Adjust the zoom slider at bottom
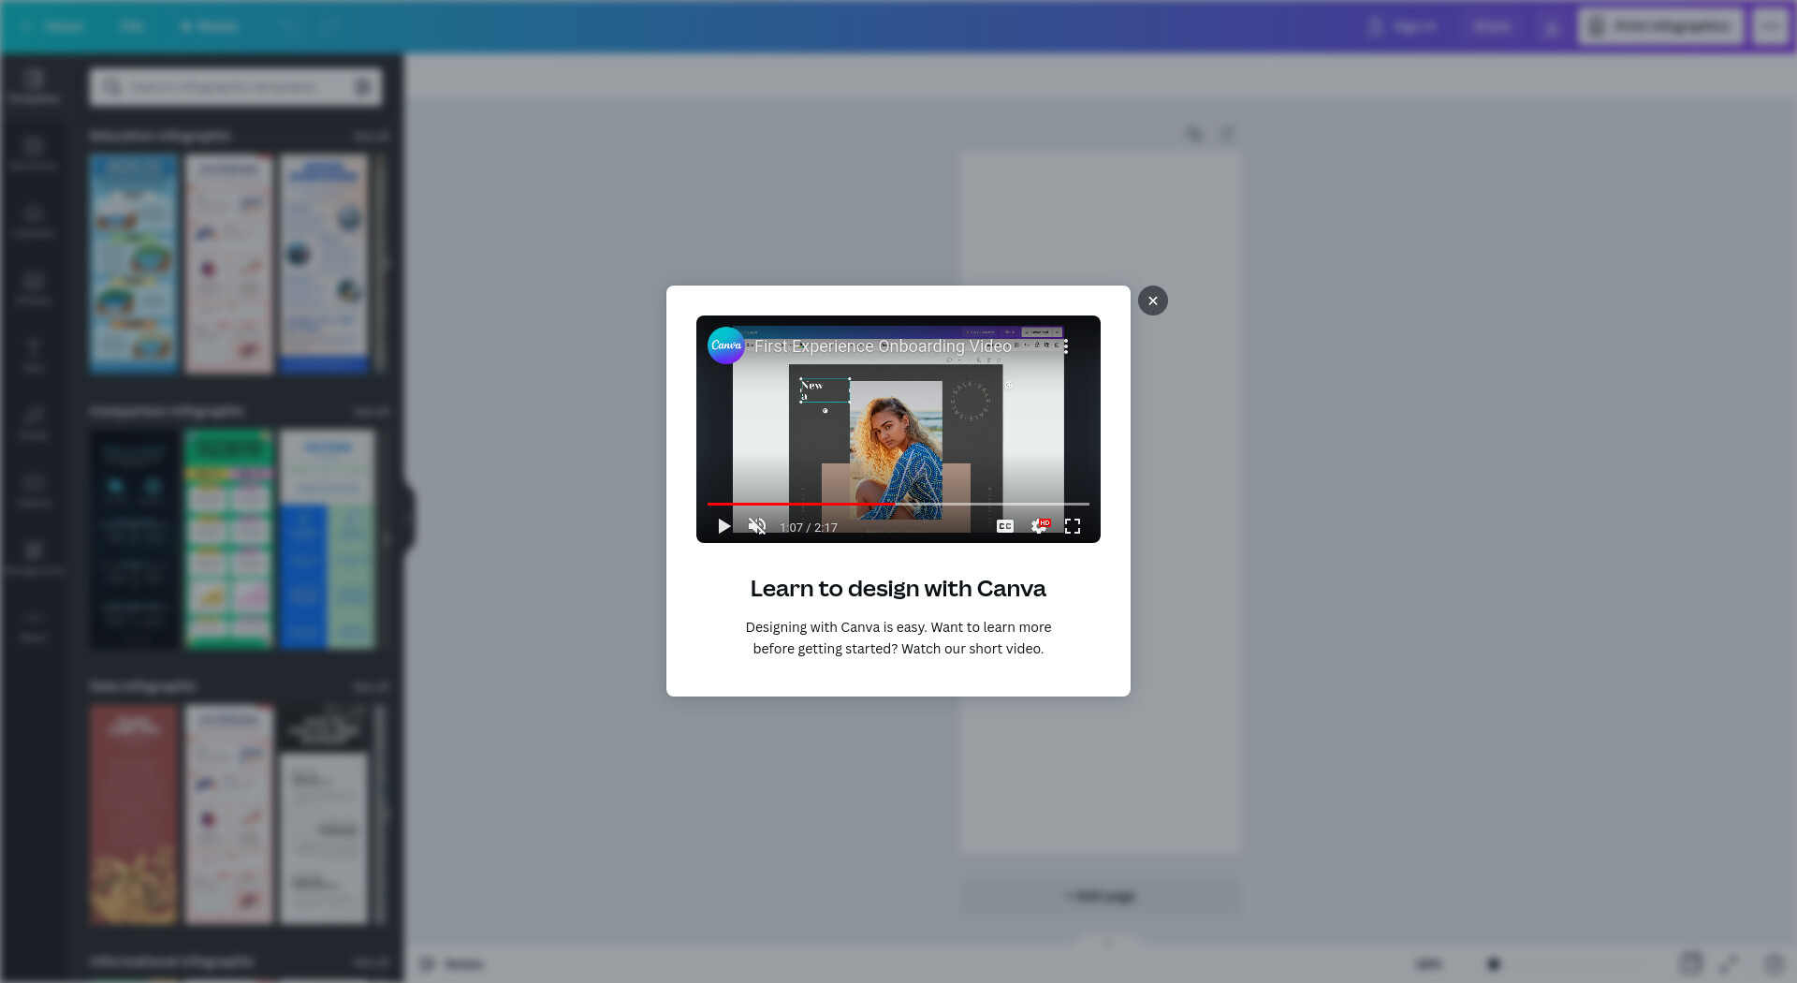 click(x=1494, y=963)
